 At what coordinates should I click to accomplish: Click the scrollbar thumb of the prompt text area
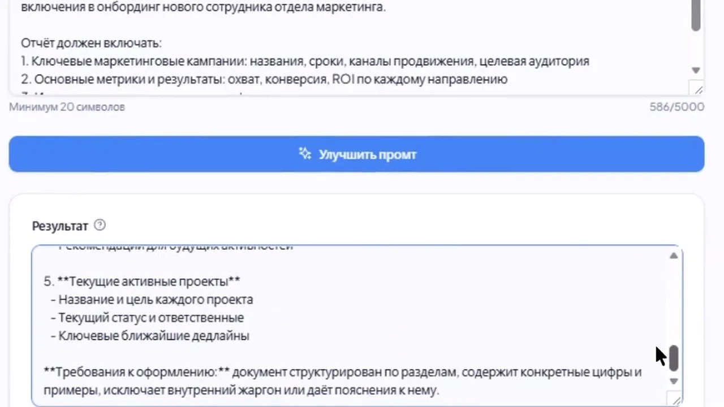[x=696, y=15]
